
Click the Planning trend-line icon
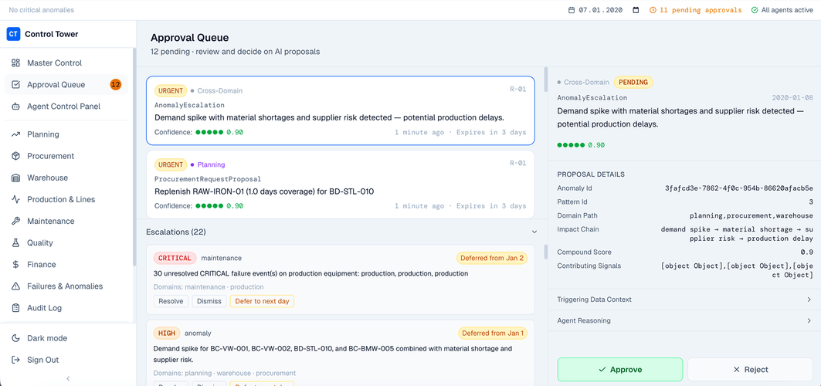point(15,134)
